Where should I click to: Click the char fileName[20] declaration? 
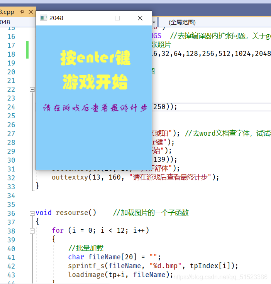click(x=114, y=257)
